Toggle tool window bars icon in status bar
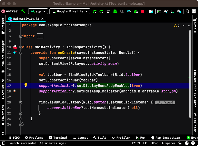198x146 pixels. click(x=3, y=143)
